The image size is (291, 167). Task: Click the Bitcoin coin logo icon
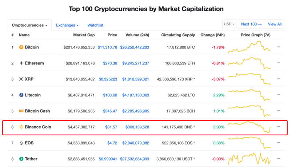point(21,47)
